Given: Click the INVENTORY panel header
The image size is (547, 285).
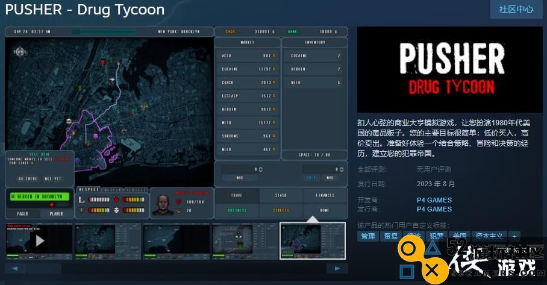Looking at the screenshot, I should [x=315, y=42].
